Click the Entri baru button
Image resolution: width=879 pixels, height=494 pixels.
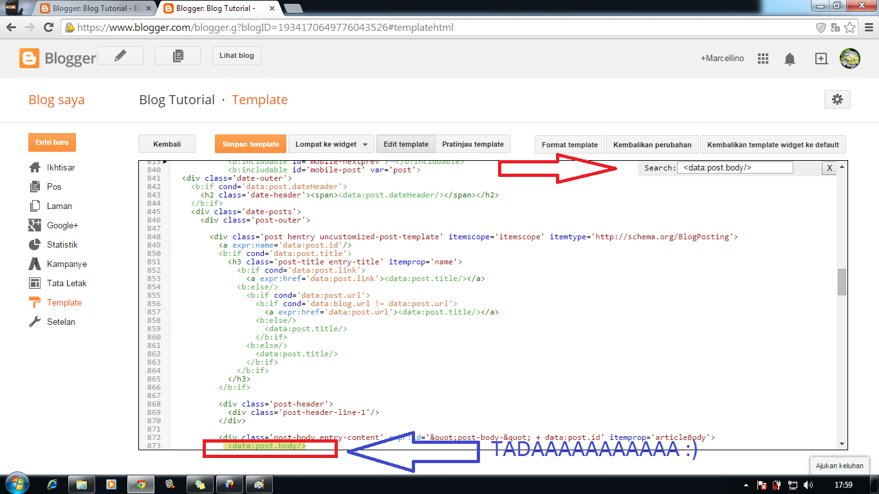[x=52, y=142]
